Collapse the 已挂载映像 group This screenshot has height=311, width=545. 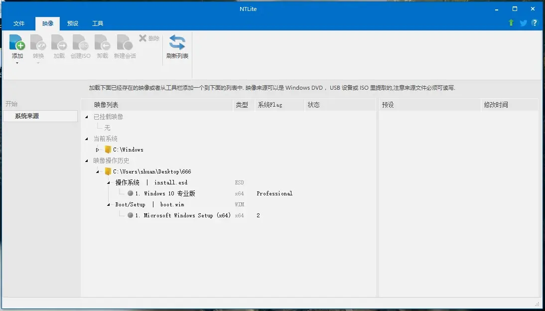click(x=87, y=117)
